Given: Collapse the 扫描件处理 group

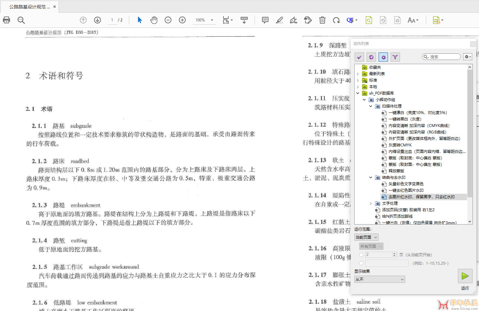Looking at the screenshot, I should 371,106.
